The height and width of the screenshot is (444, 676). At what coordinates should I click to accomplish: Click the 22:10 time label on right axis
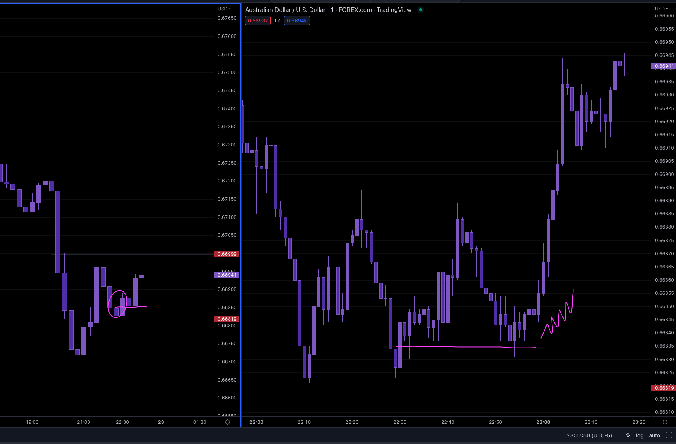click(304, 422)
